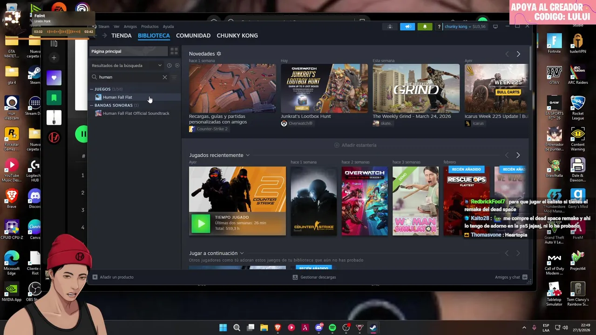Click Añadir estantería
The width and height of the screenshot is (596, 335).
[x=355, y=145]
